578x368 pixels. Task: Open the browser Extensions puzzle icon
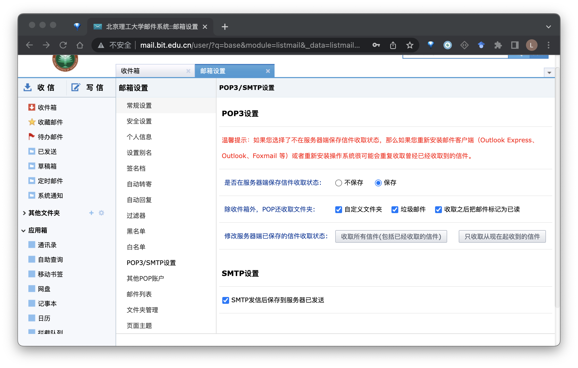498,45
